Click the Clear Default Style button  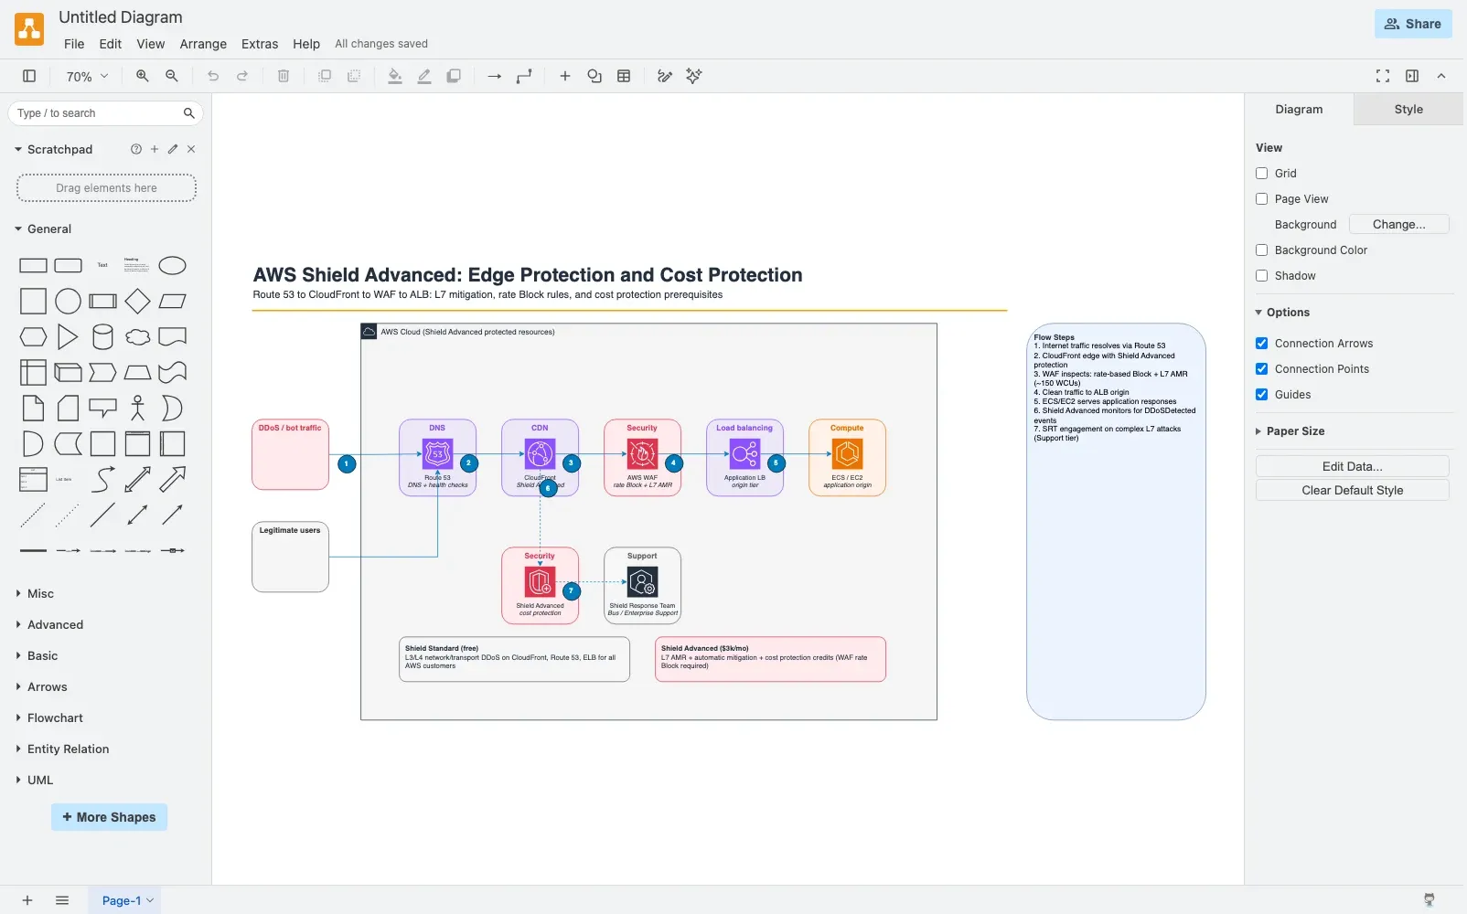click(x=1352, y=491)
